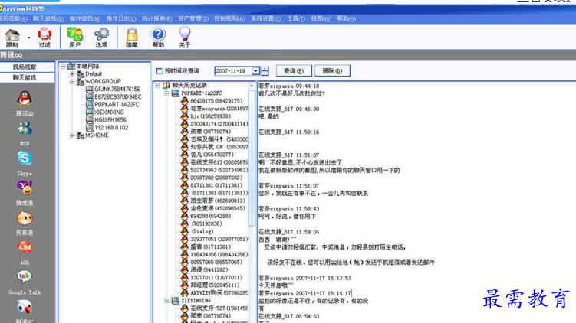Open the 选项 (Options) gears icon
The image size is (576, 323).
pos(101,34)
